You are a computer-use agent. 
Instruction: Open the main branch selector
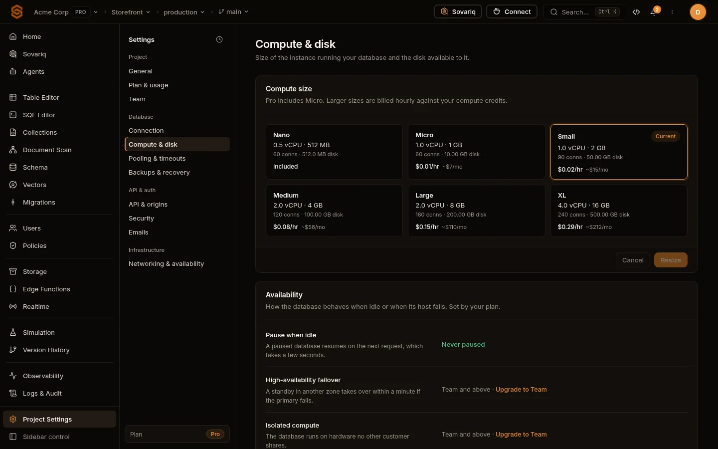233,12
